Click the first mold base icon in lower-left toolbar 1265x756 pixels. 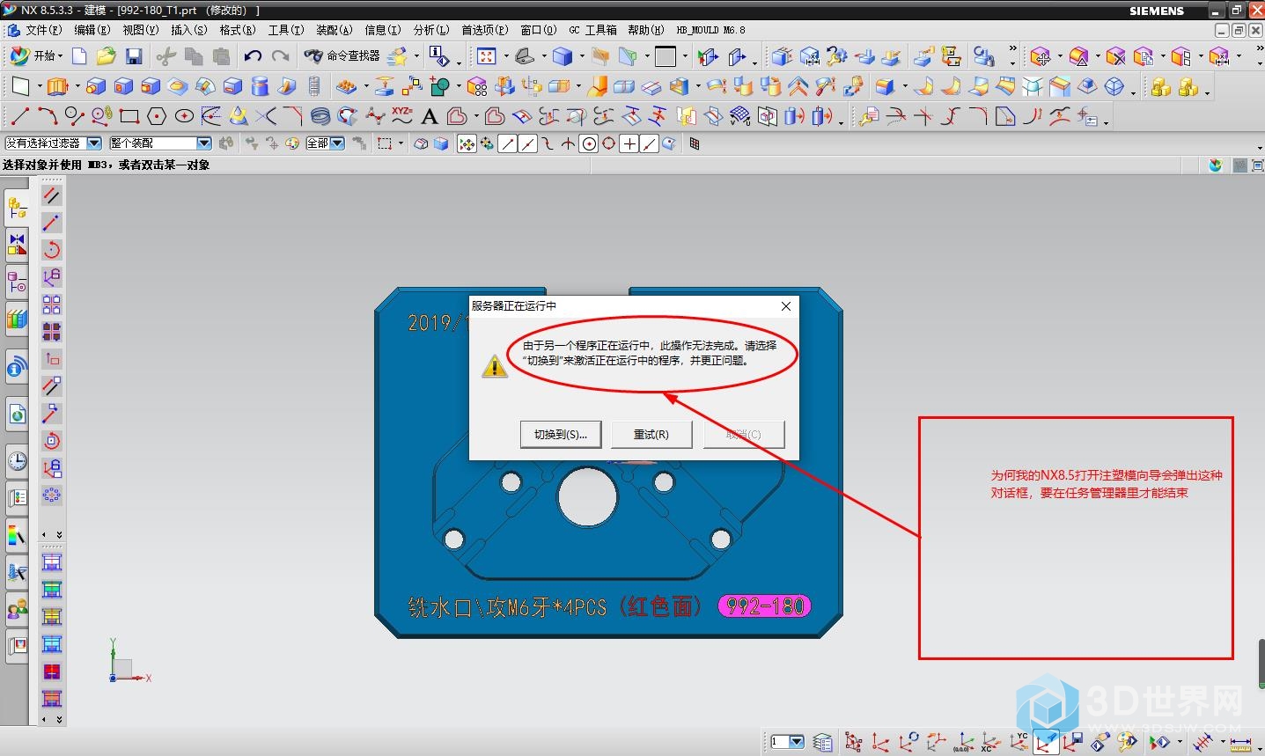point(52,561)
